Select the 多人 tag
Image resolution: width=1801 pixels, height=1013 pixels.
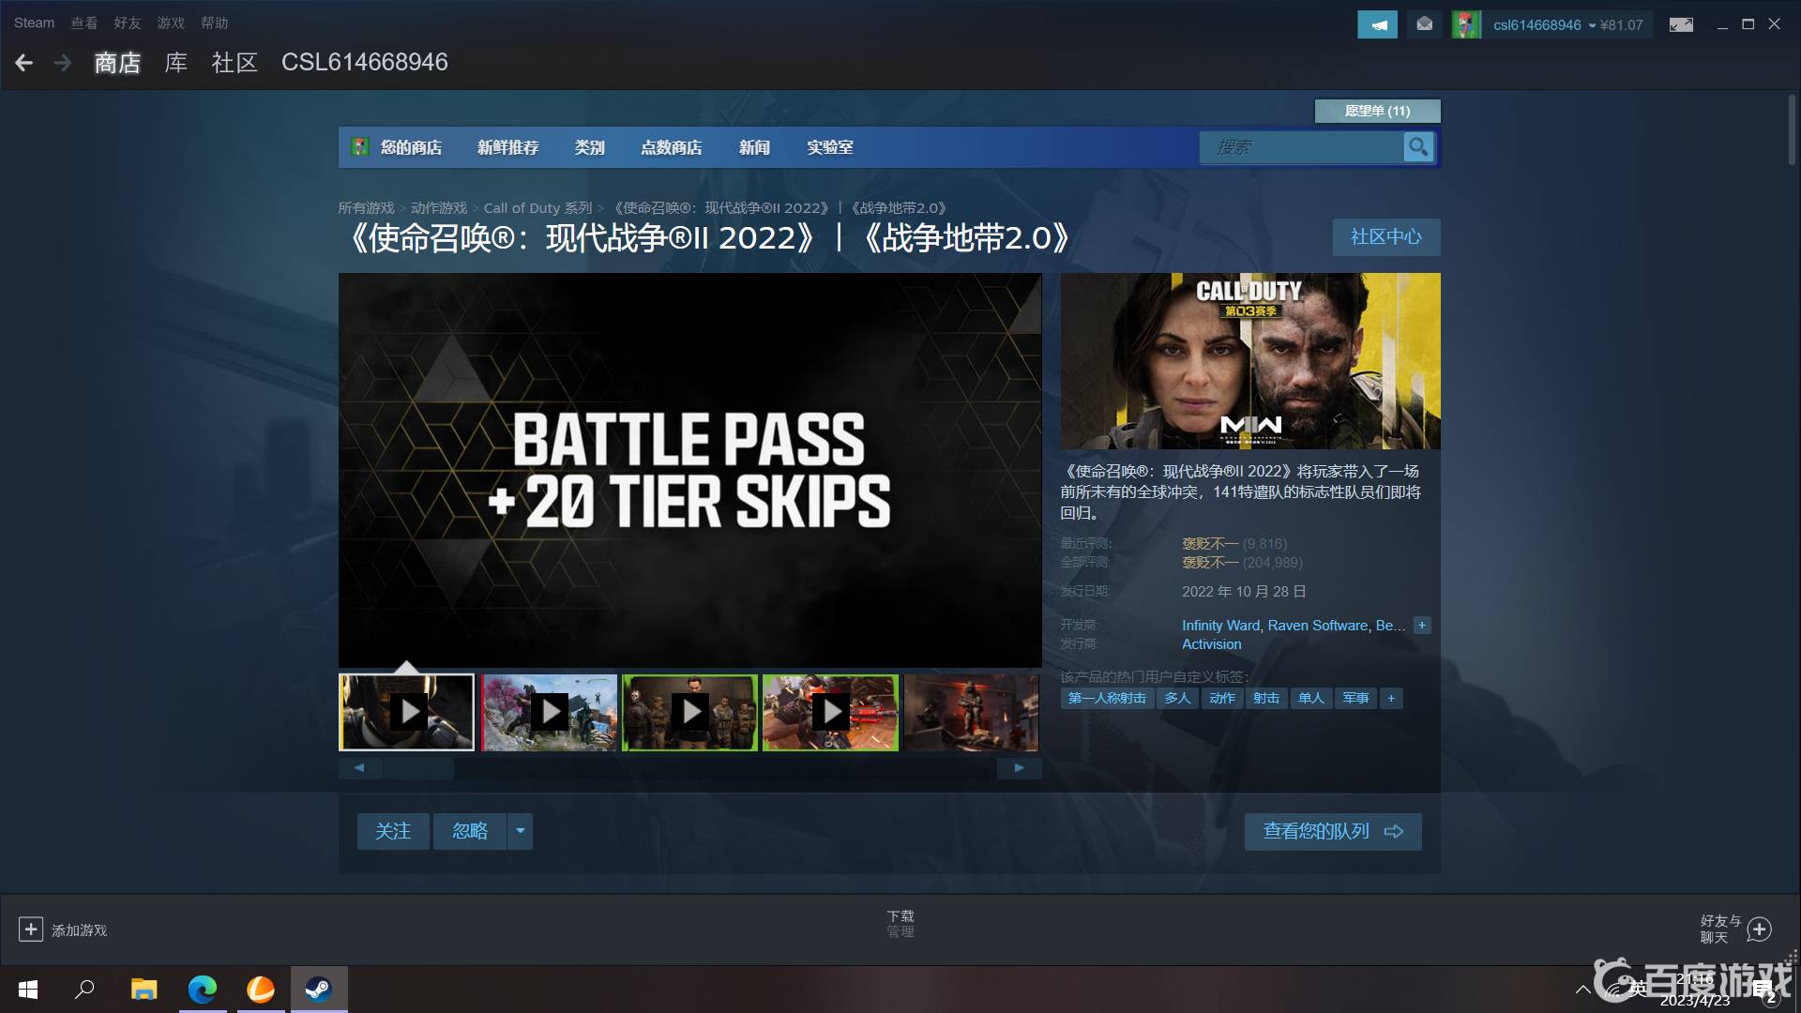pos(1177,698)
